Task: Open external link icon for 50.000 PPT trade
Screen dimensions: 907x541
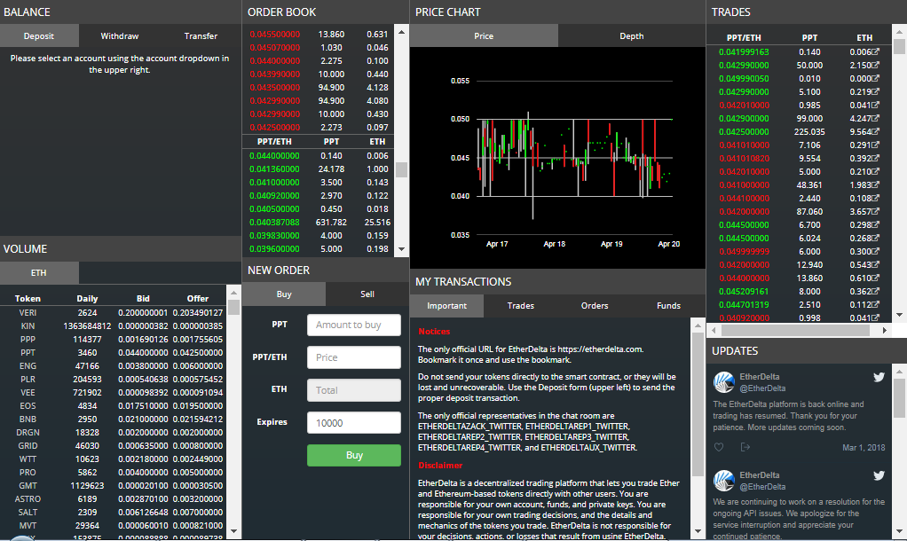Action: tap(876, 65)
